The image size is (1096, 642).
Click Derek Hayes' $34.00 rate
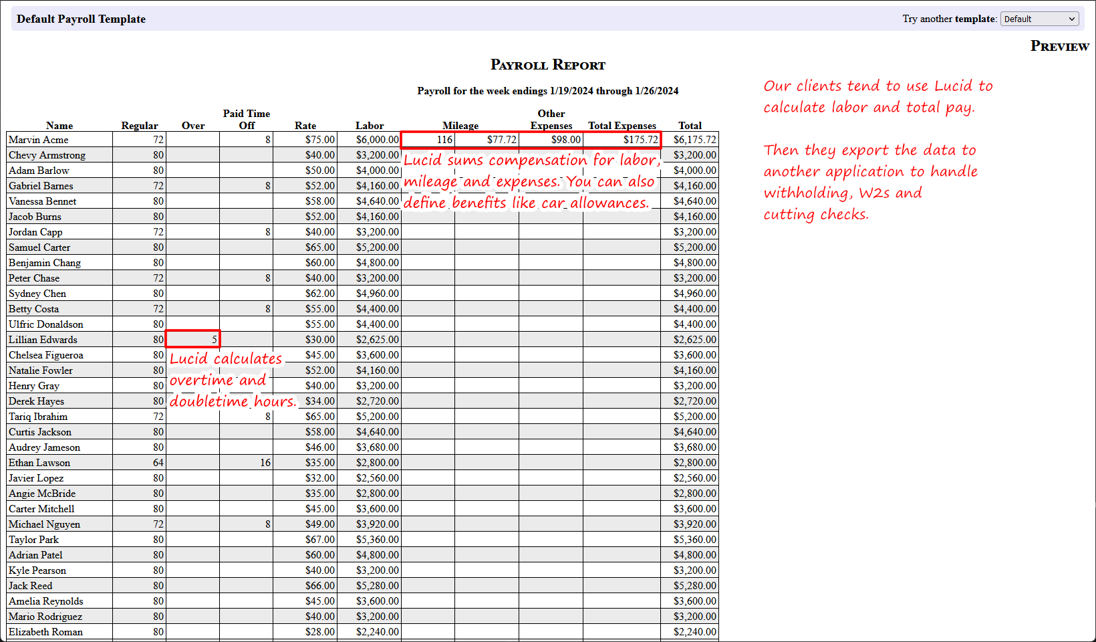click(305, 401)
